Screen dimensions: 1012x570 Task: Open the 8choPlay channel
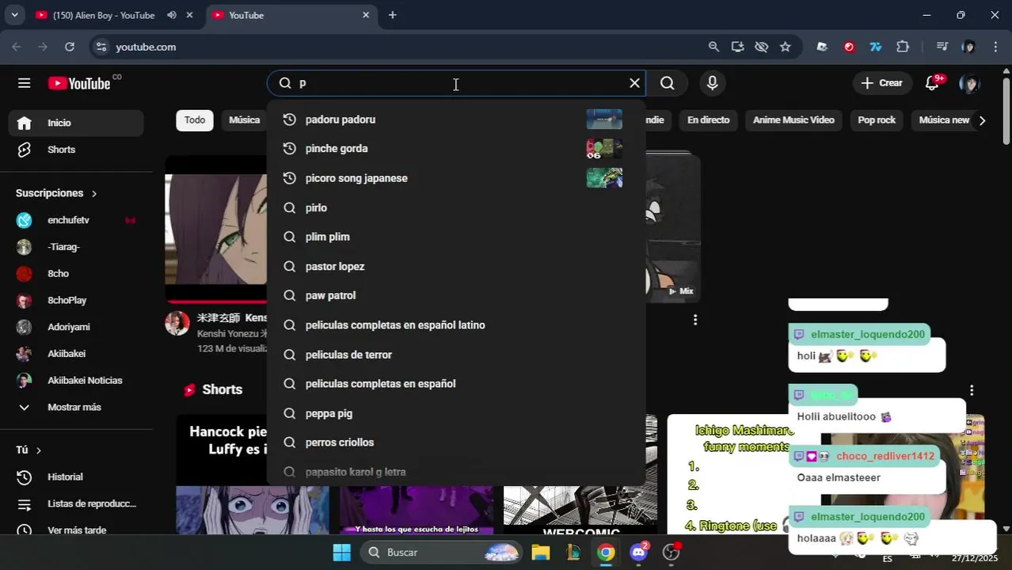[x=76, y=301]
